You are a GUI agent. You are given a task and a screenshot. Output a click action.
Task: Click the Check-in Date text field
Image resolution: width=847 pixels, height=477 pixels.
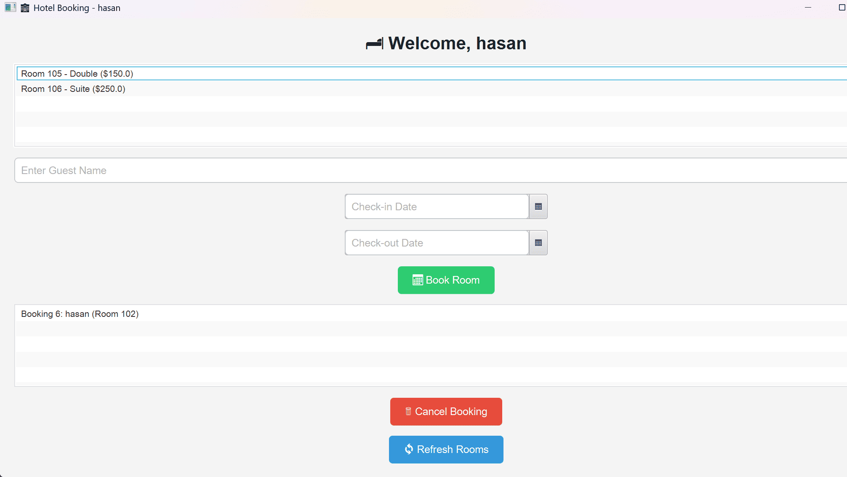tap(437, 206)
